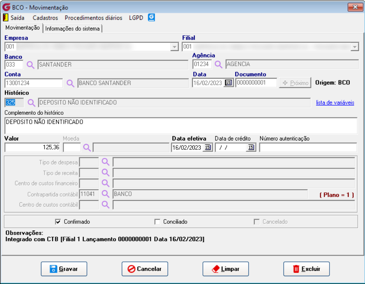Click the Valor field 125,36
365x284 pixels.
(32, 147)
